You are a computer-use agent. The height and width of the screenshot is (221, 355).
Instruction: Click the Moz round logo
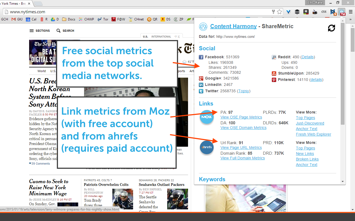point(207,117)
